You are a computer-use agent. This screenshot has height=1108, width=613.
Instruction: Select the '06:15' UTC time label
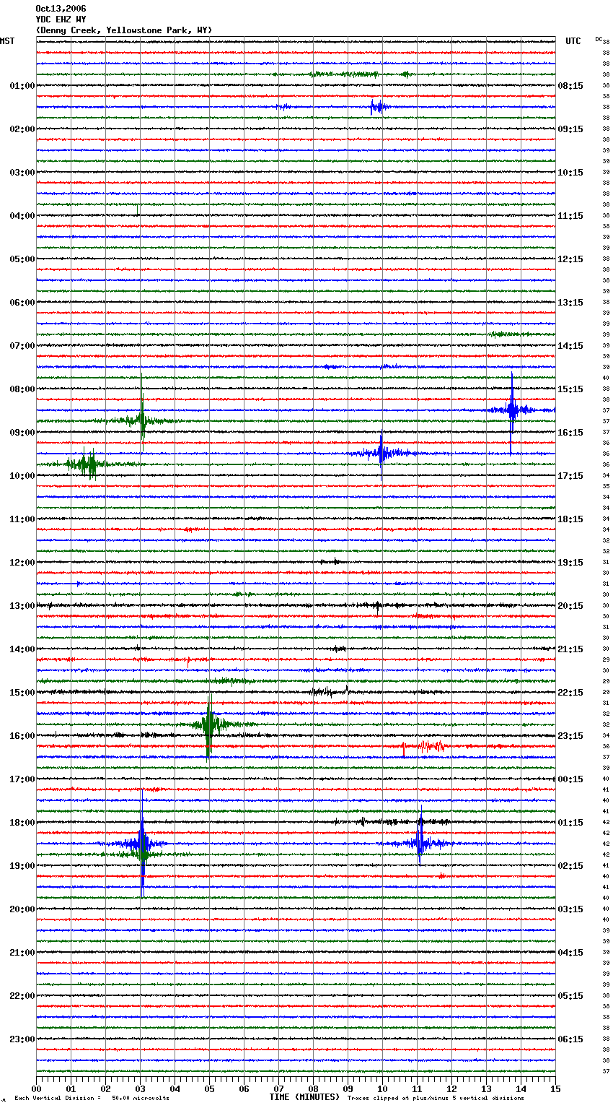pos(570,1039)
